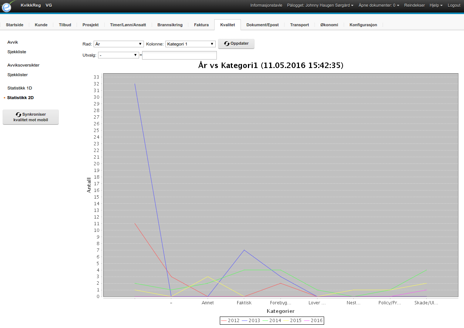Viewport: 464px width, 328px height.
Task: Click the blue 2013 point above Faktisk
Action: (244, 250)
